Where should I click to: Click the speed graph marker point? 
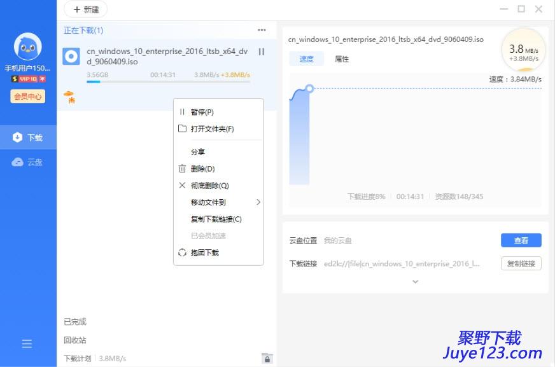(x=310, y=88)
